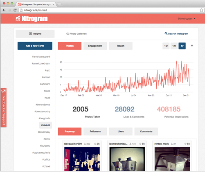Select the #chanel term
Viewport: 205px width, 172px height.
pyautogui.click(x=46, y=166)
